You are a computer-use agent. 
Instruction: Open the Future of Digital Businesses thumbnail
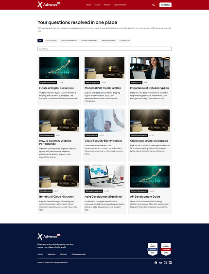tap(59, 68)
